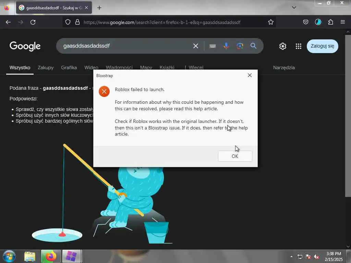Switch to the Wideo tab
351x263 pixels.
click(91, 67)
